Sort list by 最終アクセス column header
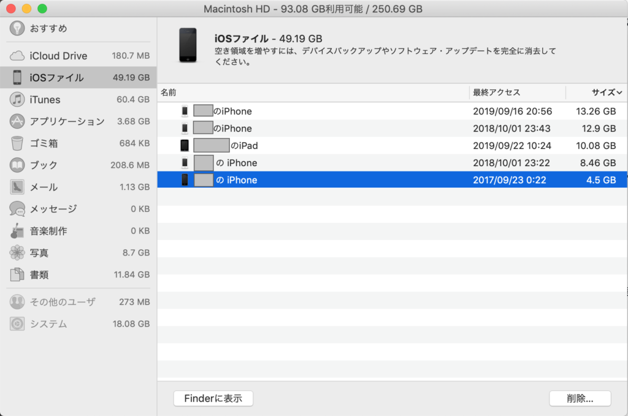The image size is (628, 416). [517, 93]
